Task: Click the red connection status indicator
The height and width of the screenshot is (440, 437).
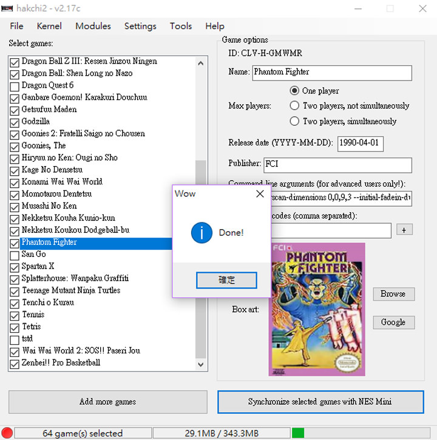Action: click(x=7, y=433)
